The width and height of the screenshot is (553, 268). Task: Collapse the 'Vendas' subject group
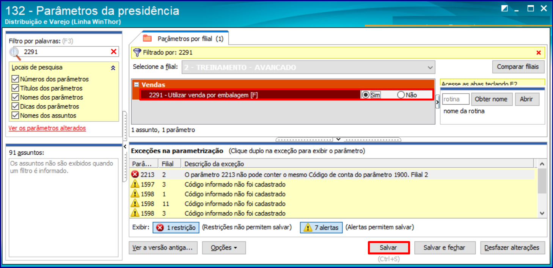[137, 85]
